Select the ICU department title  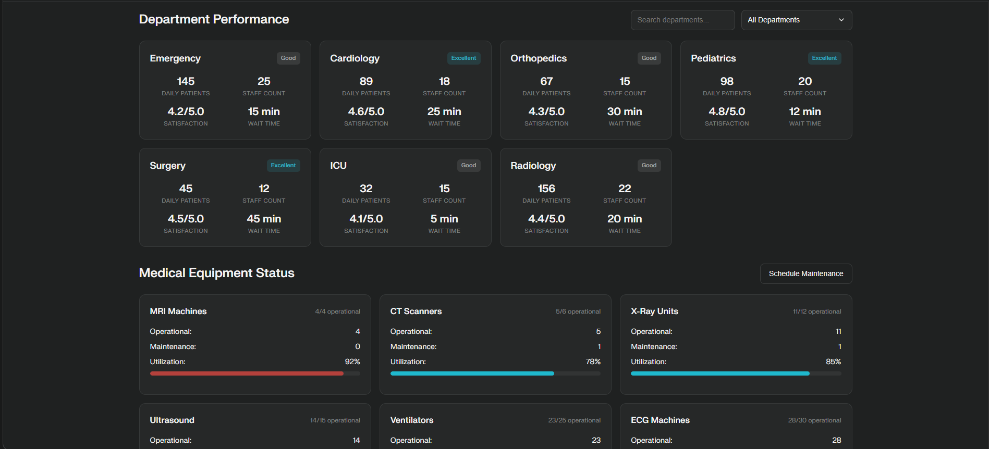coord(338,166)
